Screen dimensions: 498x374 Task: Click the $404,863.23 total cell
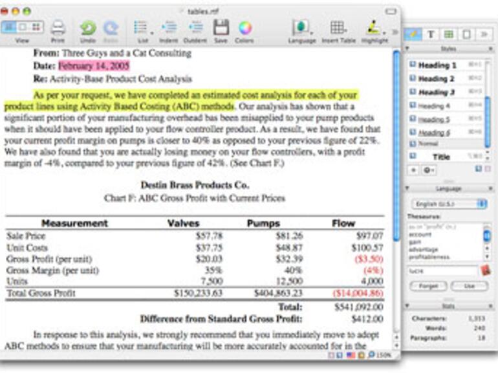[x=278, y=293]
